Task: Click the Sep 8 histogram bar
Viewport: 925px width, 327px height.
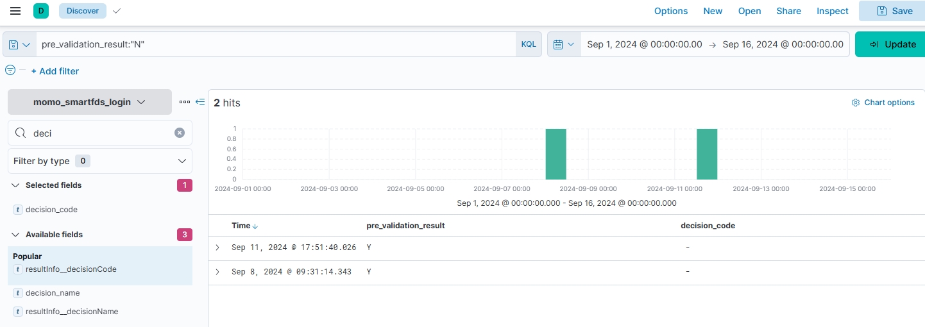Action: (x=556, y=154)
